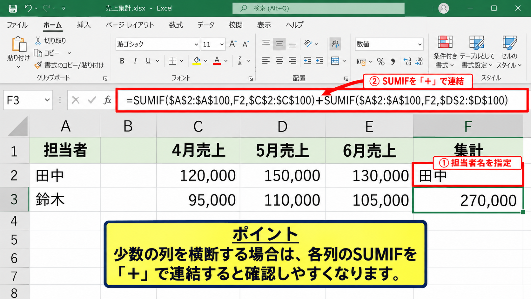Screen dimensions: 531x299
Task: Cancel formula entry with X button
Action: tap(75, 100)
